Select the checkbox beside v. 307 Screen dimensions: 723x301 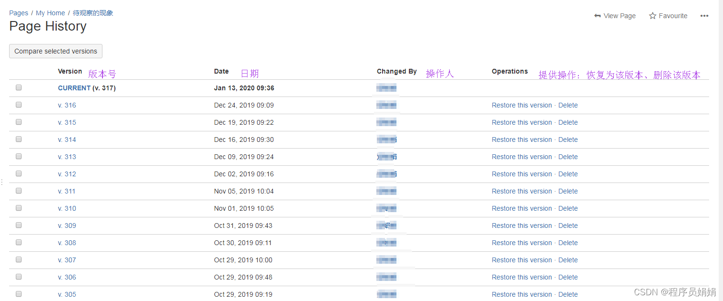point(19,259)
